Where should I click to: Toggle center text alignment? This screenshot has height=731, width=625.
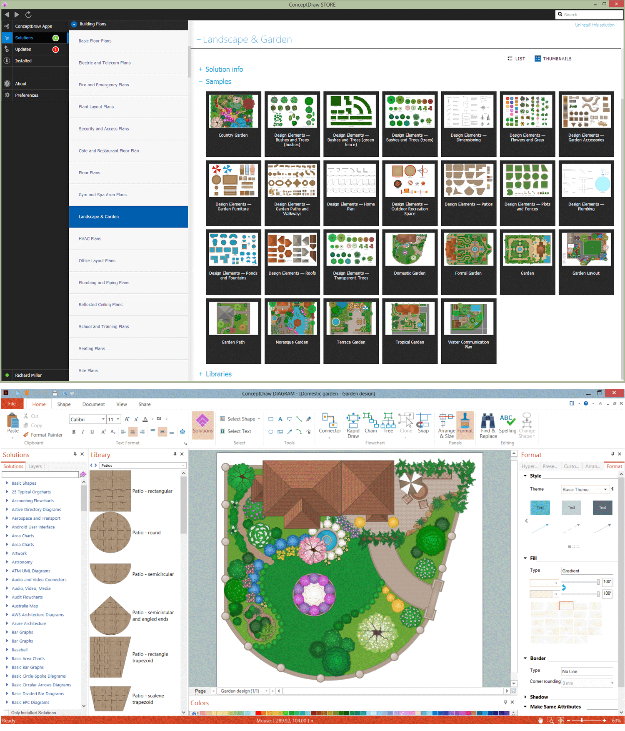pyautogui.click(x=132, y=432)
